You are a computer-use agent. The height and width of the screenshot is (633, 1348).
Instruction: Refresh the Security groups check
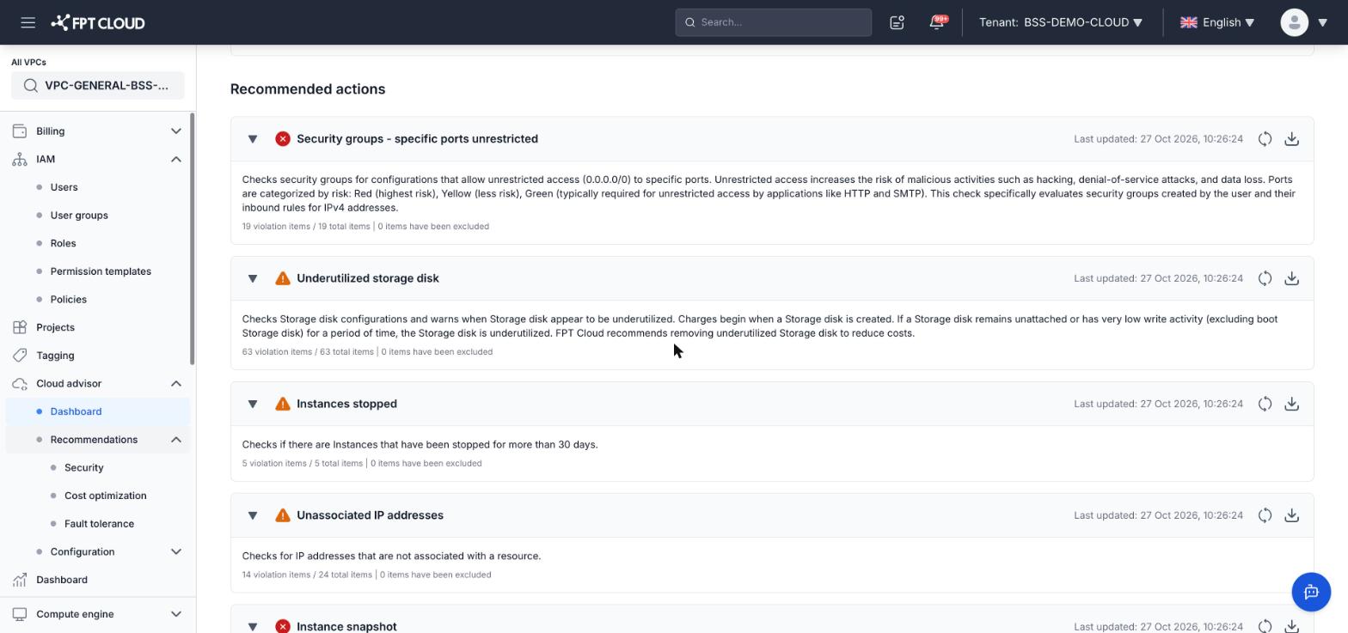coord(1265,139)
